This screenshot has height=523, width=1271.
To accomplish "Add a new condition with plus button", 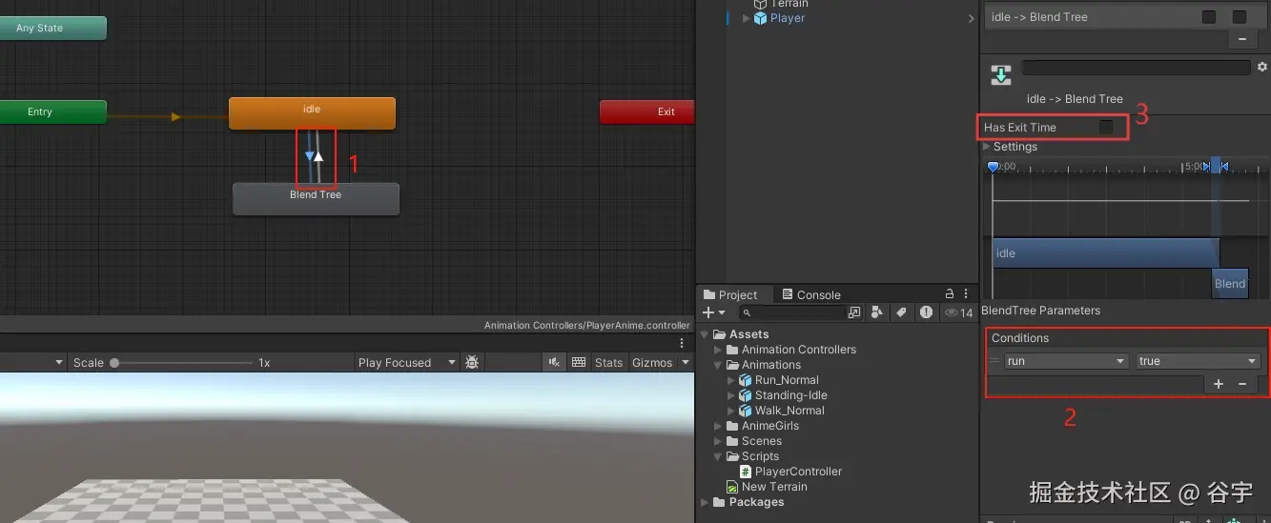I will (1219, 384).
